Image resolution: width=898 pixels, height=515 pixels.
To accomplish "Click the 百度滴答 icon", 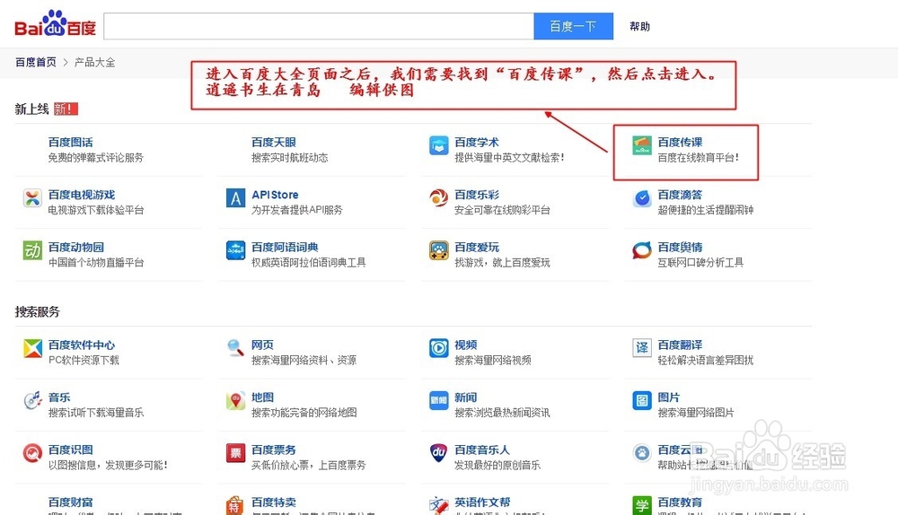I will pos(642,198).
